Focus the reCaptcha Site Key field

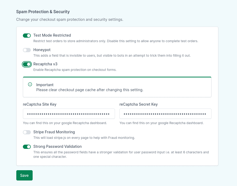point(69,114)
